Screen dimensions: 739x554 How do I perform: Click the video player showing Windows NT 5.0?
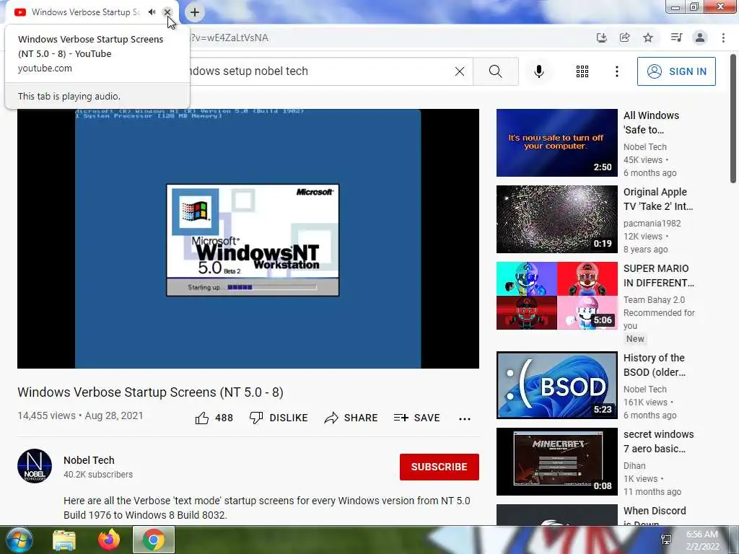(248, 238)
